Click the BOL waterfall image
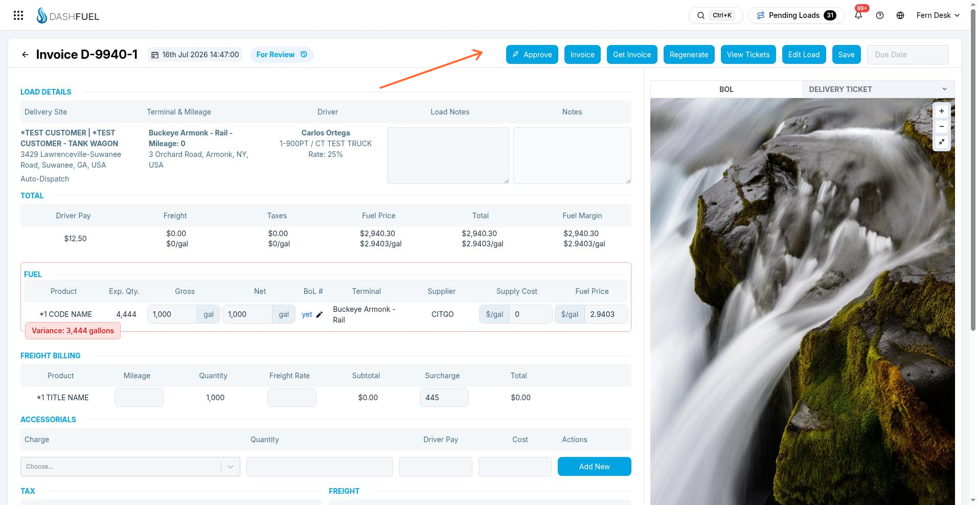 click(x=802, y=302)
